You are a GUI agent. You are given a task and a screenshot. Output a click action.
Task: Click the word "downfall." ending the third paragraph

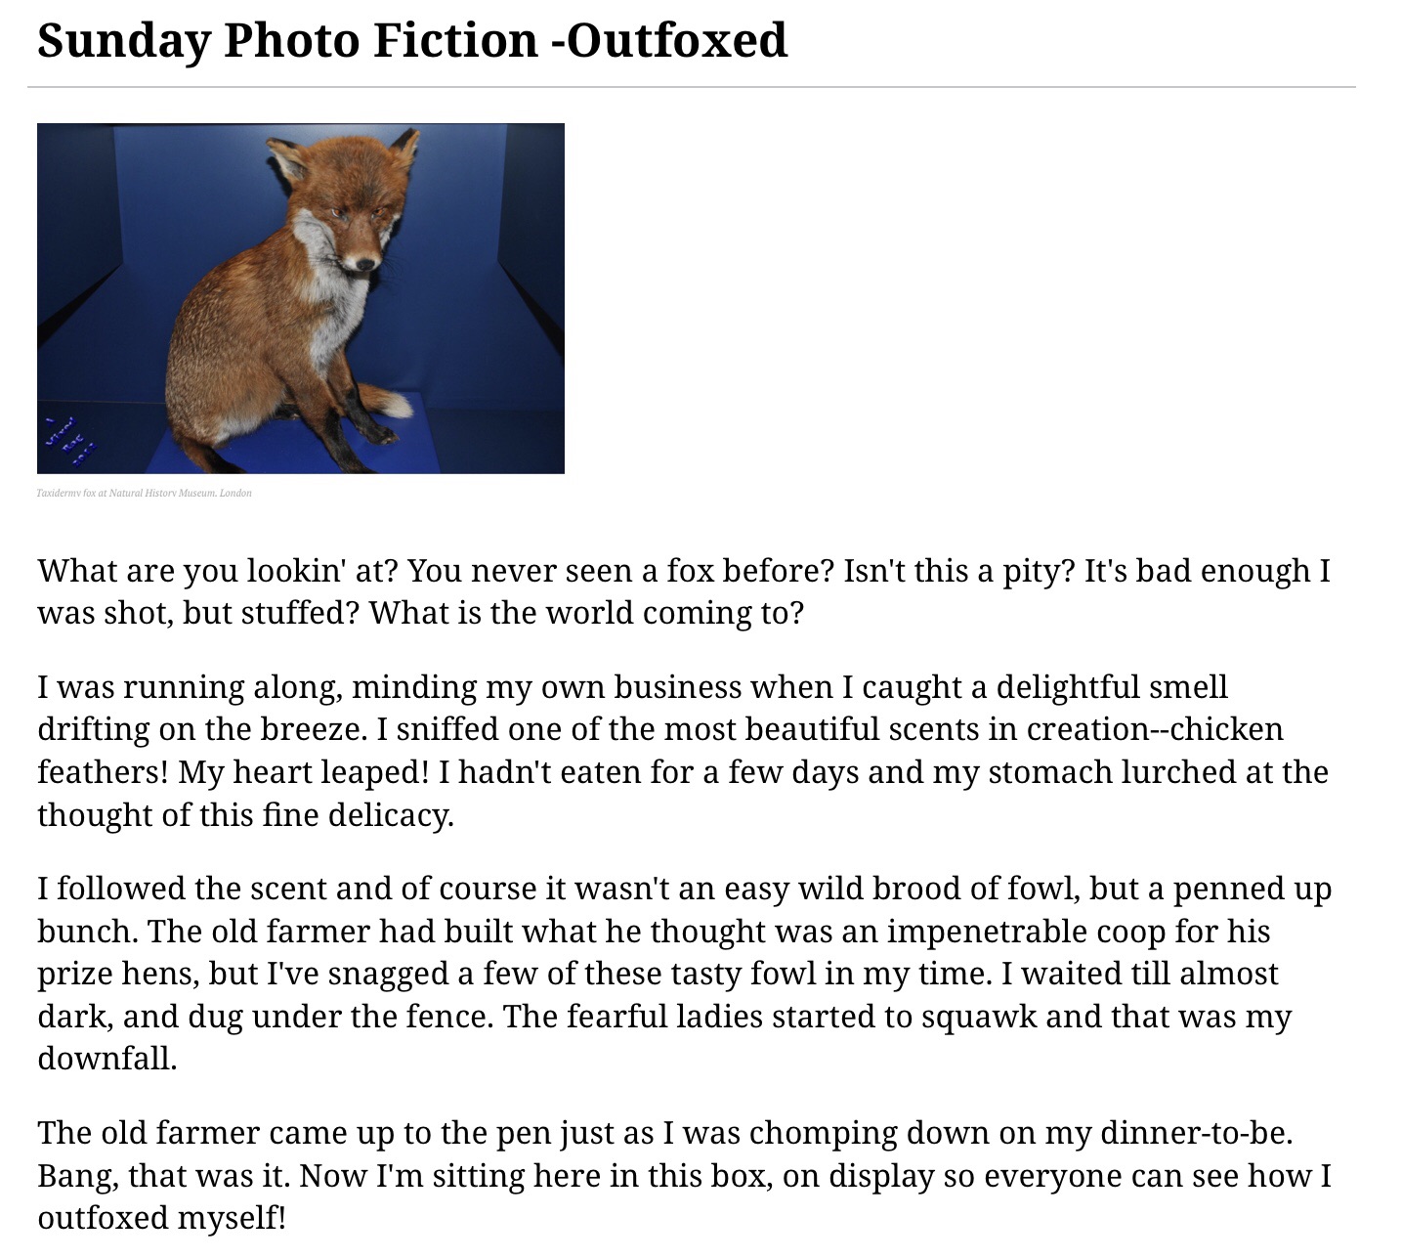point(107,1059)
